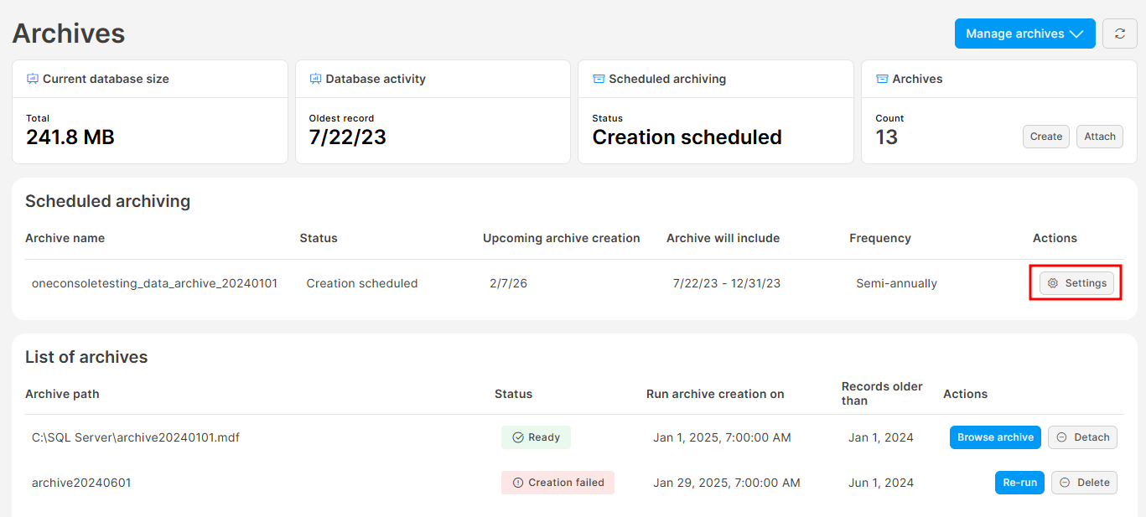1146x517 pixels.
Task: Open the Manage archives dropdown
Action: [1024, 34]
